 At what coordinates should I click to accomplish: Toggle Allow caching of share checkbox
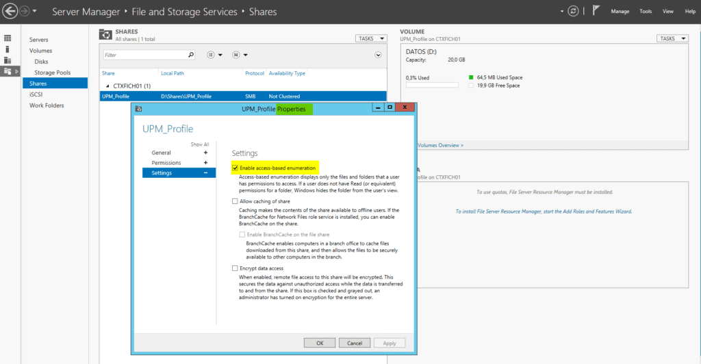[235, 201]
